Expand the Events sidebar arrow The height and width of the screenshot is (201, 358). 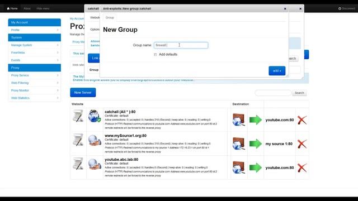click(58, 60)
